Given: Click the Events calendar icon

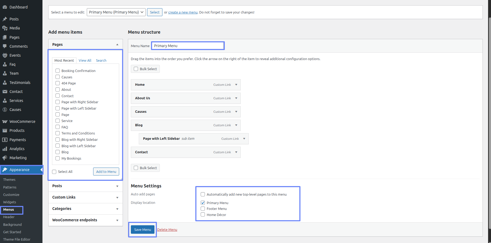Looking at the screenshot, I should 5,55.
